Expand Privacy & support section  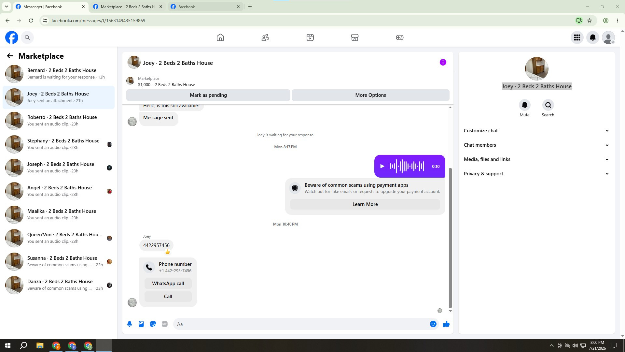(536, 174)
